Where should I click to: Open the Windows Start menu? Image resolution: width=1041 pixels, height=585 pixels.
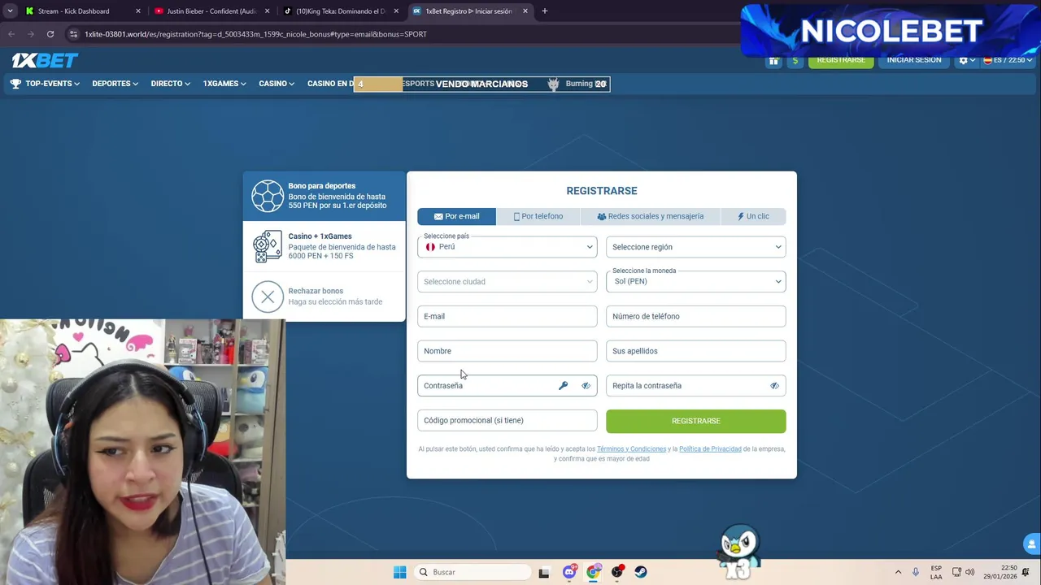point(399,572)
